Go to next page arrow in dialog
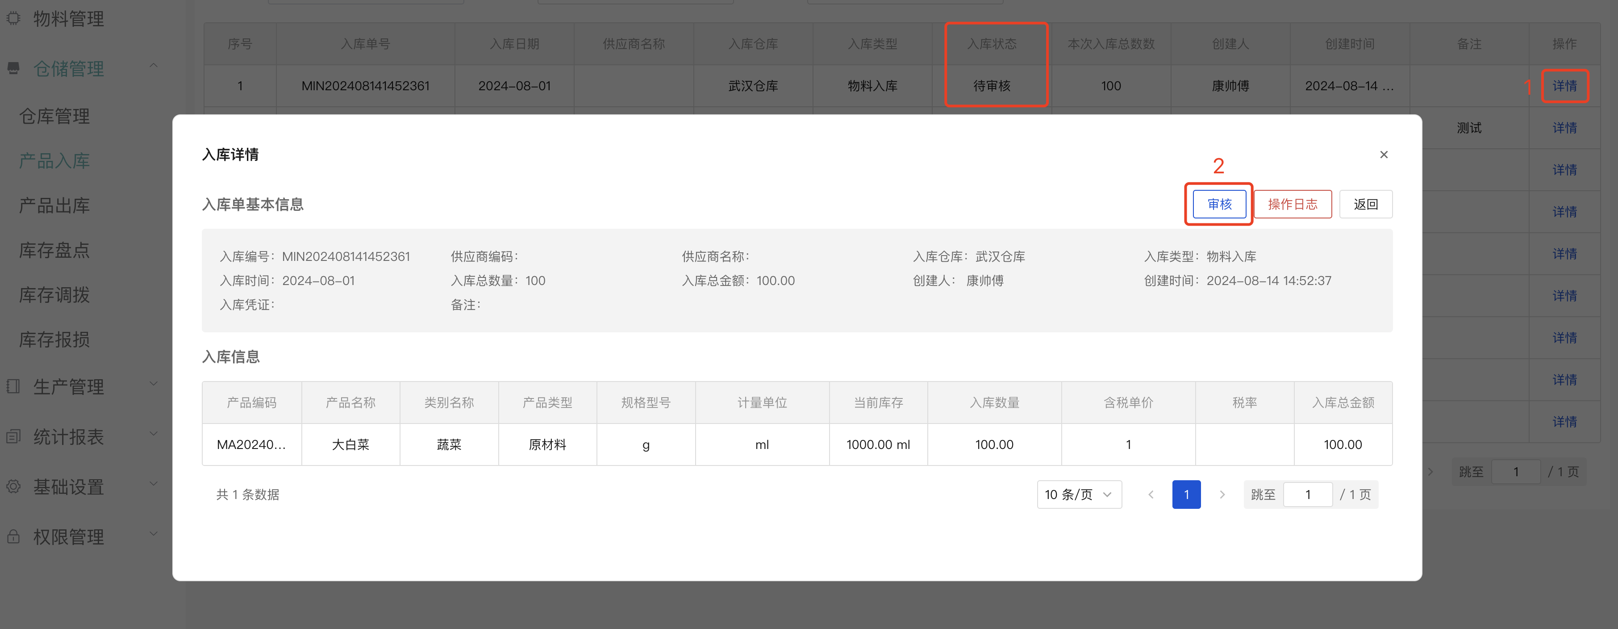Viewport: 1618px width, 629px height. pos(1222,495)
